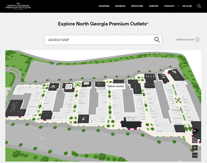Reset map rotation with circular arrow button

point(195,140)
